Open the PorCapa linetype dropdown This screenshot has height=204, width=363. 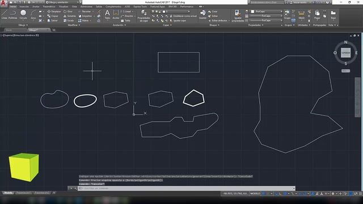click(x=266, y=20)
